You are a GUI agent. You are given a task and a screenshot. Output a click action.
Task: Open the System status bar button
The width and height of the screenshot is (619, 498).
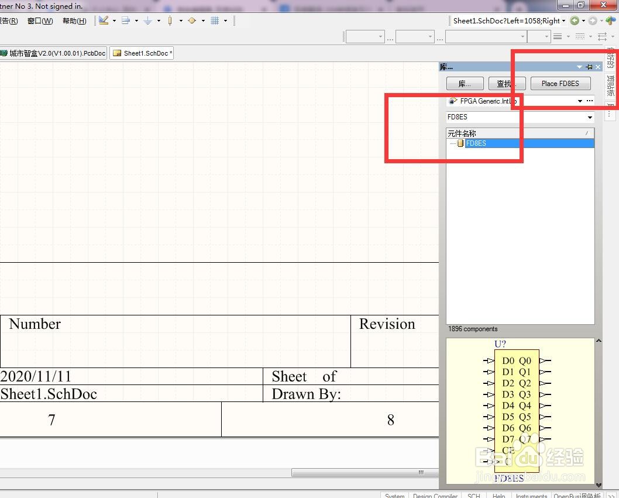click(394, 495)
